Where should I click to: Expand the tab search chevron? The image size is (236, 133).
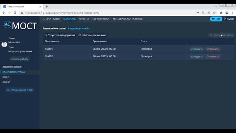click(215, 7)
